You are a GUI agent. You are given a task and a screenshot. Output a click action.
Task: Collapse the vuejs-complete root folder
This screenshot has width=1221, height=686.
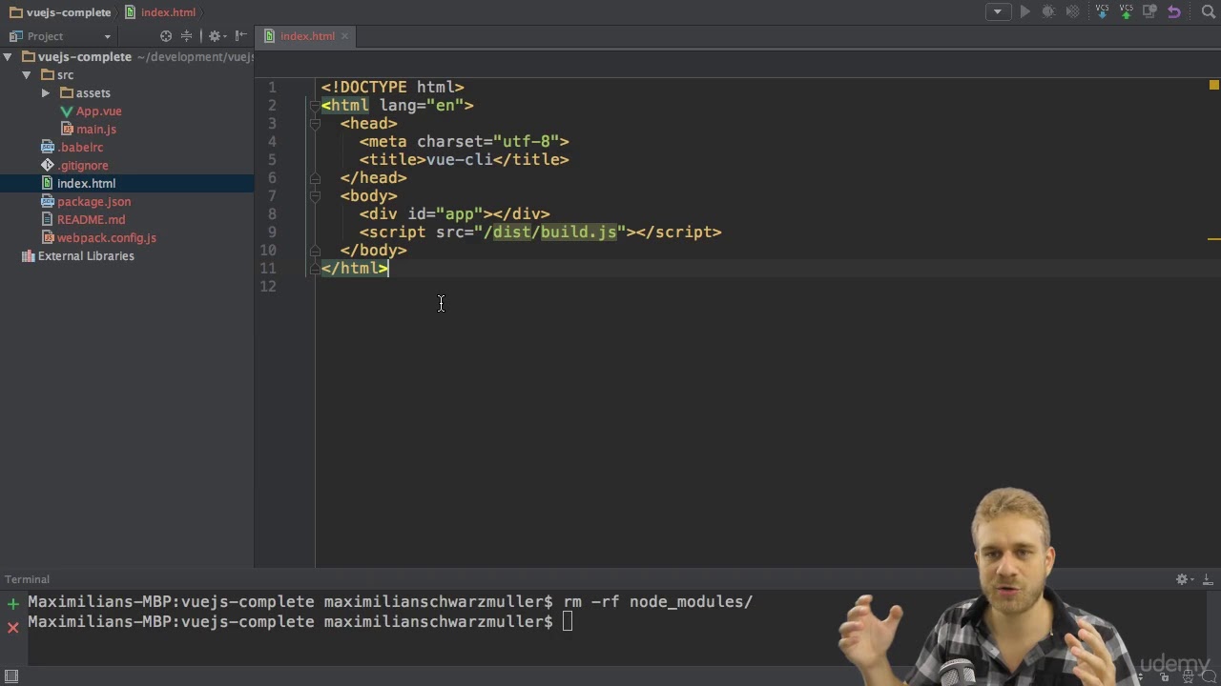[8, 57]
